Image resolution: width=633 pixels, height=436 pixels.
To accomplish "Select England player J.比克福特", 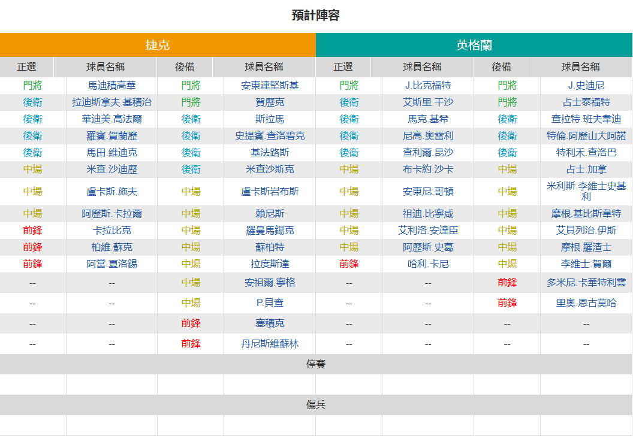I will click(x=429, y=86).
